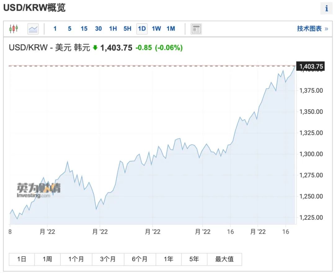Choose the 30-minute interval

coord(98,29)
